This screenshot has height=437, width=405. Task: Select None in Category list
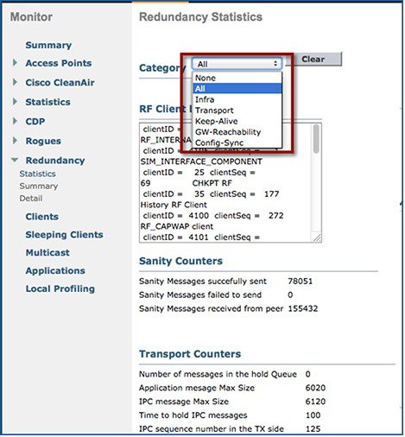(x=237, y=78)
